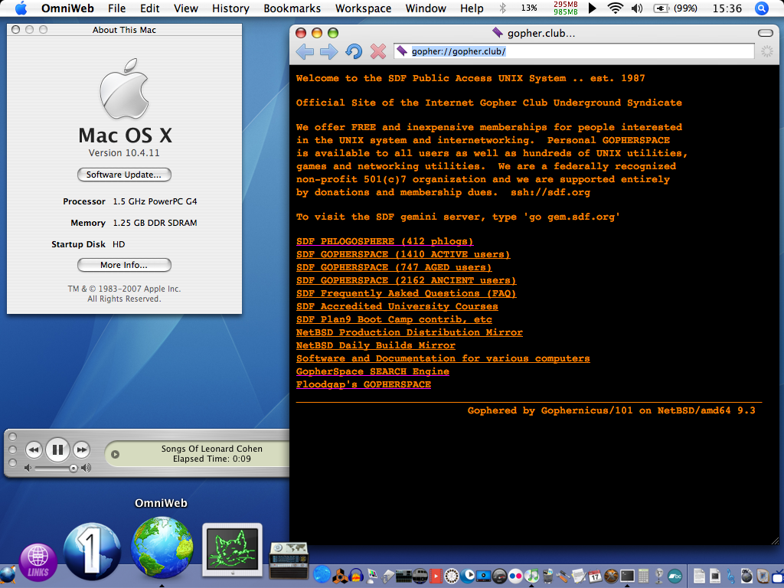Launch the globe with number 1 Dock app
Image resolution: width=784 pixels, height=588 pixels.
[x=92, y=551]
